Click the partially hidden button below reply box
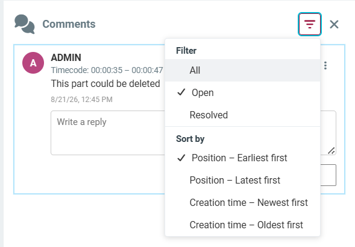The width and height of the screenshot is (355, 247). [x=328, y=175]
